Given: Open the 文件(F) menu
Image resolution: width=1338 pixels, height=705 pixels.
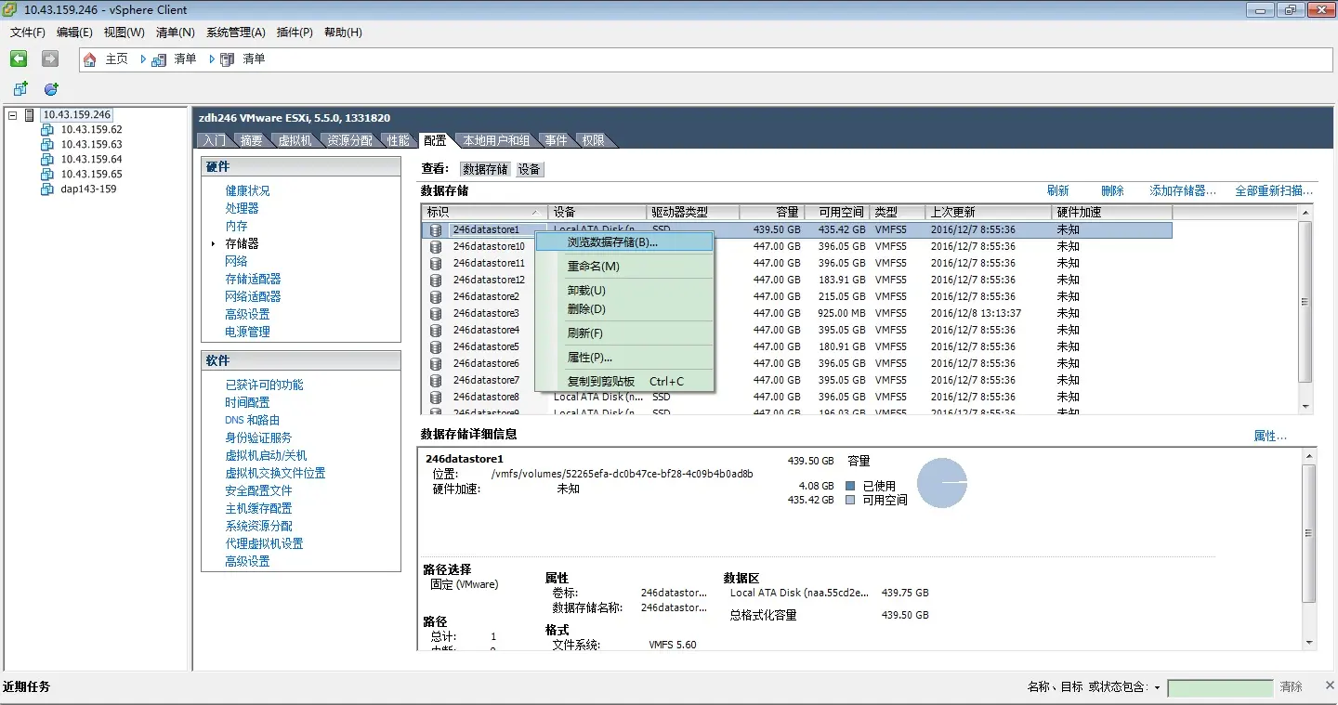Looking at the screenshot, I should [28, 33].
